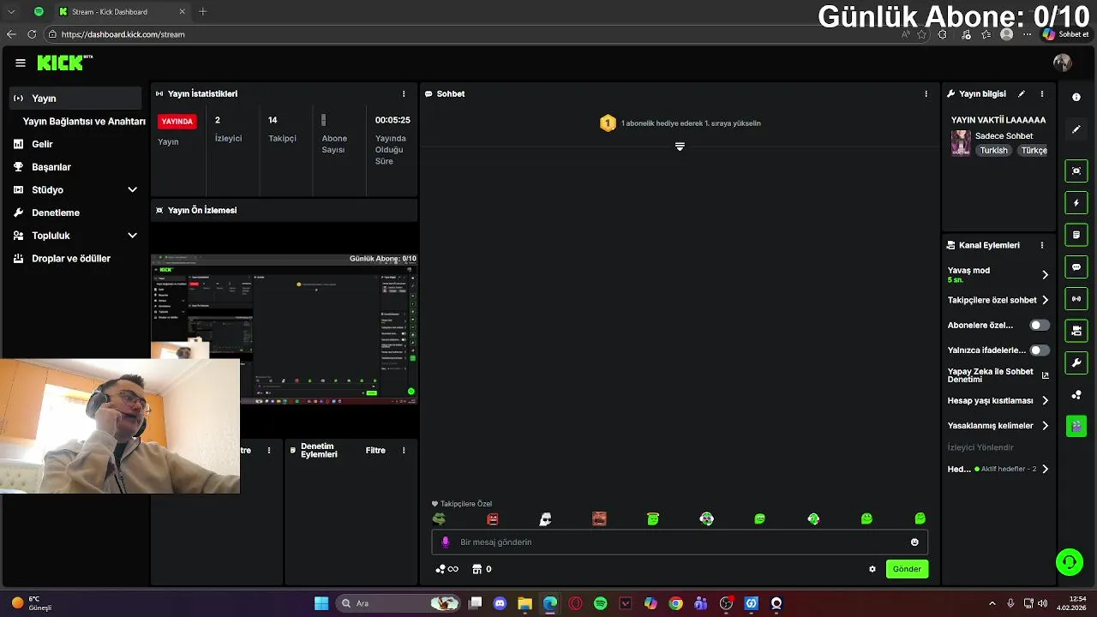Image resolution: width=1097 pixels, height=617 pixels.
Task: Open the Sohbet panel three-dot menu
Action: (x=926, y=94)
